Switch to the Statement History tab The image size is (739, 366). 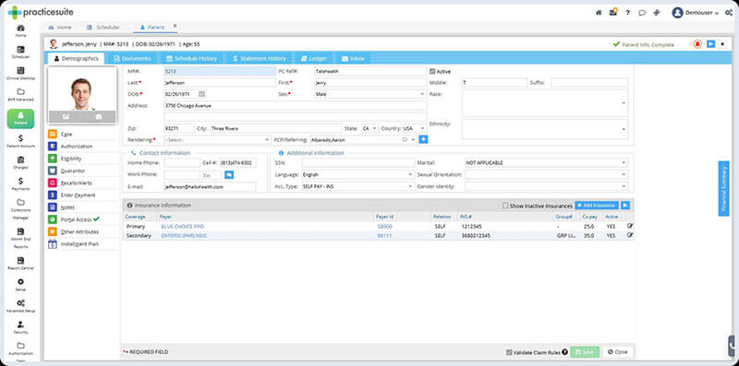pyautogui.click(x=260, y=58)
